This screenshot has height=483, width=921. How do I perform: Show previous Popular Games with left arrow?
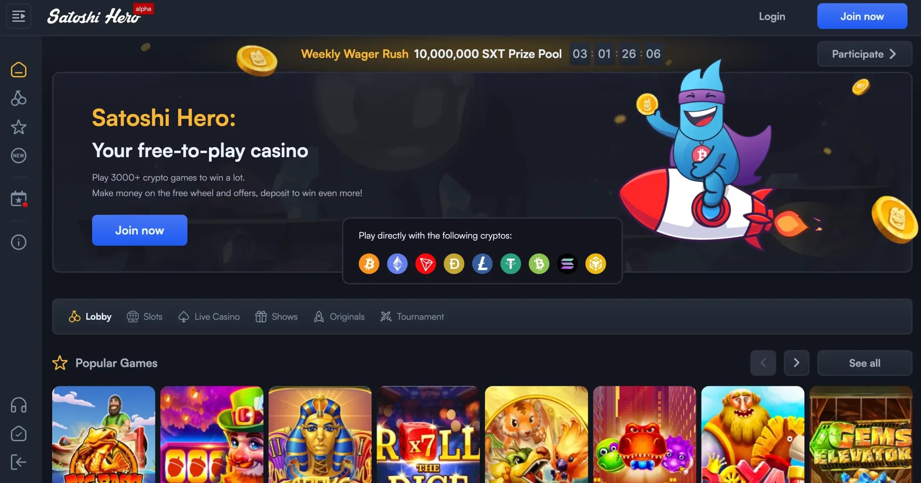(763, 363)
